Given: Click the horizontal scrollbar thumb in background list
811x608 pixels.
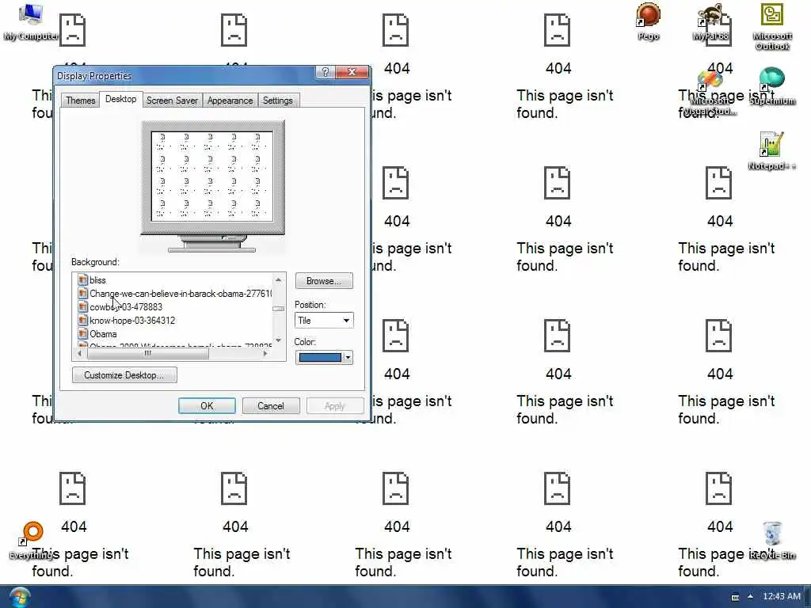Looking at the screenshot, I should click(148, 354).
